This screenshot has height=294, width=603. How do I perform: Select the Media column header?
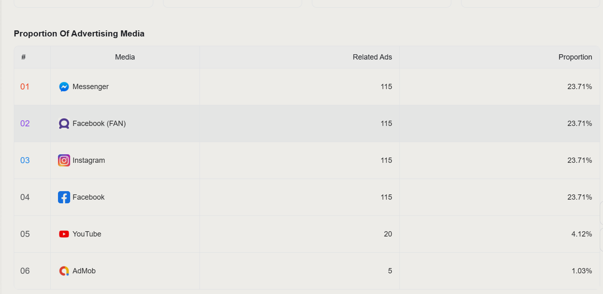(125, 57)
